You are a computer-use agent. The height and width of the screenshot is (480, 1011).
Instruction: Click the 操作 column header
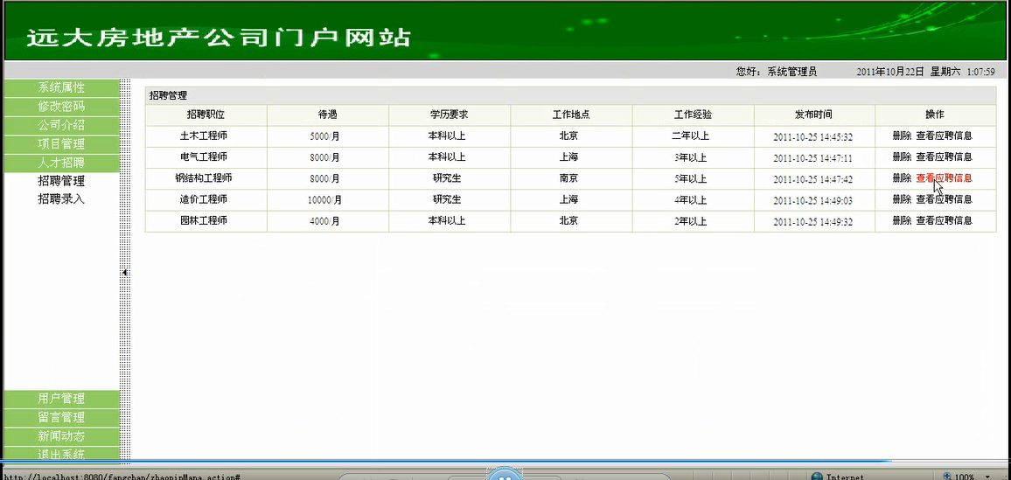coord(935,115)
